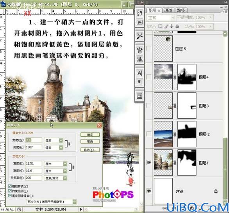Switch to the 路径 tab
Image resolution: width=229 pixels, height=213 pixels.
pos(181,11)
